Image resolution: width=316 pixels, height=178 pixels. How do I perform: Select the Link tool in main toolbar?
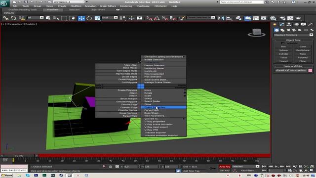(x=5, y=18)
